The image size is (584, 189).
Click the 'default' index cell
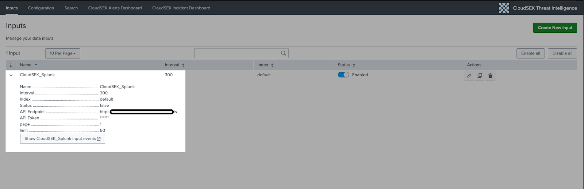(264, 75)
